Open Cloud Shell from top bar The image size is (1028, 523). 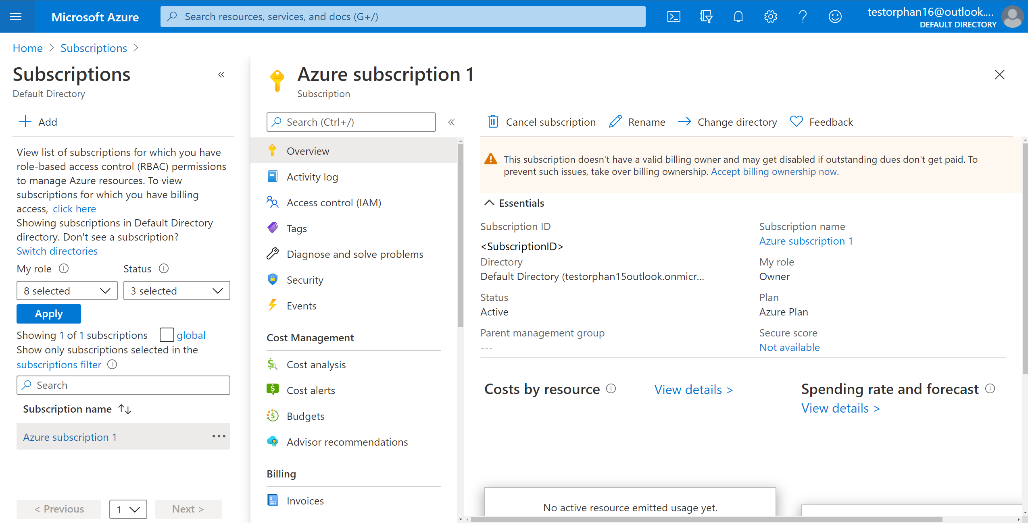point(674,17)
